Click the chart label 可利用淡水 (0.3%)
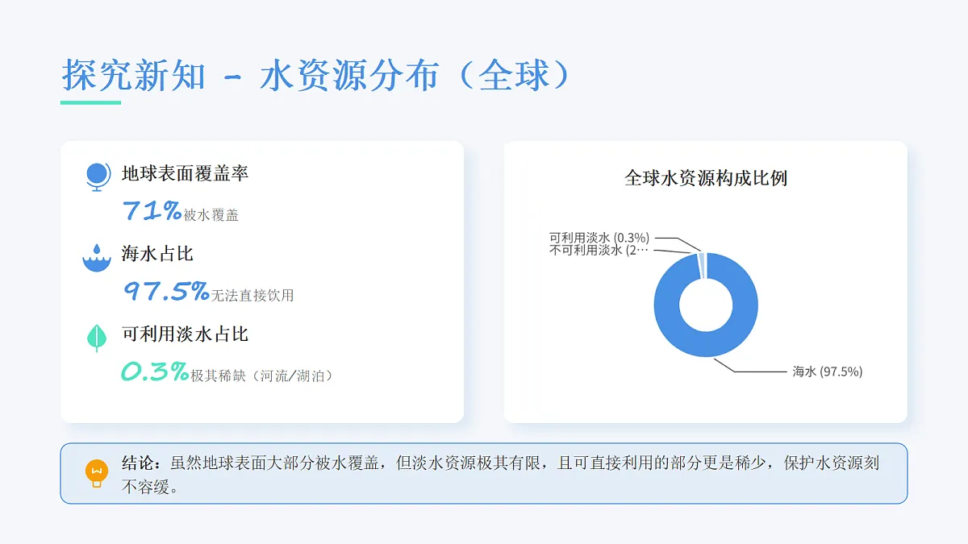Viewport: 968px width, 544px height. [x=599, y=238]
